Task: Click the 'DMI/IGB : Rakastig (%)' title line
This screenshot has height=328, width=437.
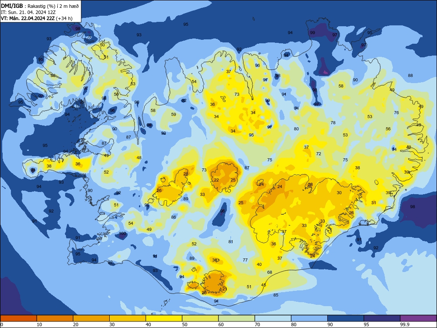Action: (40, 6)
